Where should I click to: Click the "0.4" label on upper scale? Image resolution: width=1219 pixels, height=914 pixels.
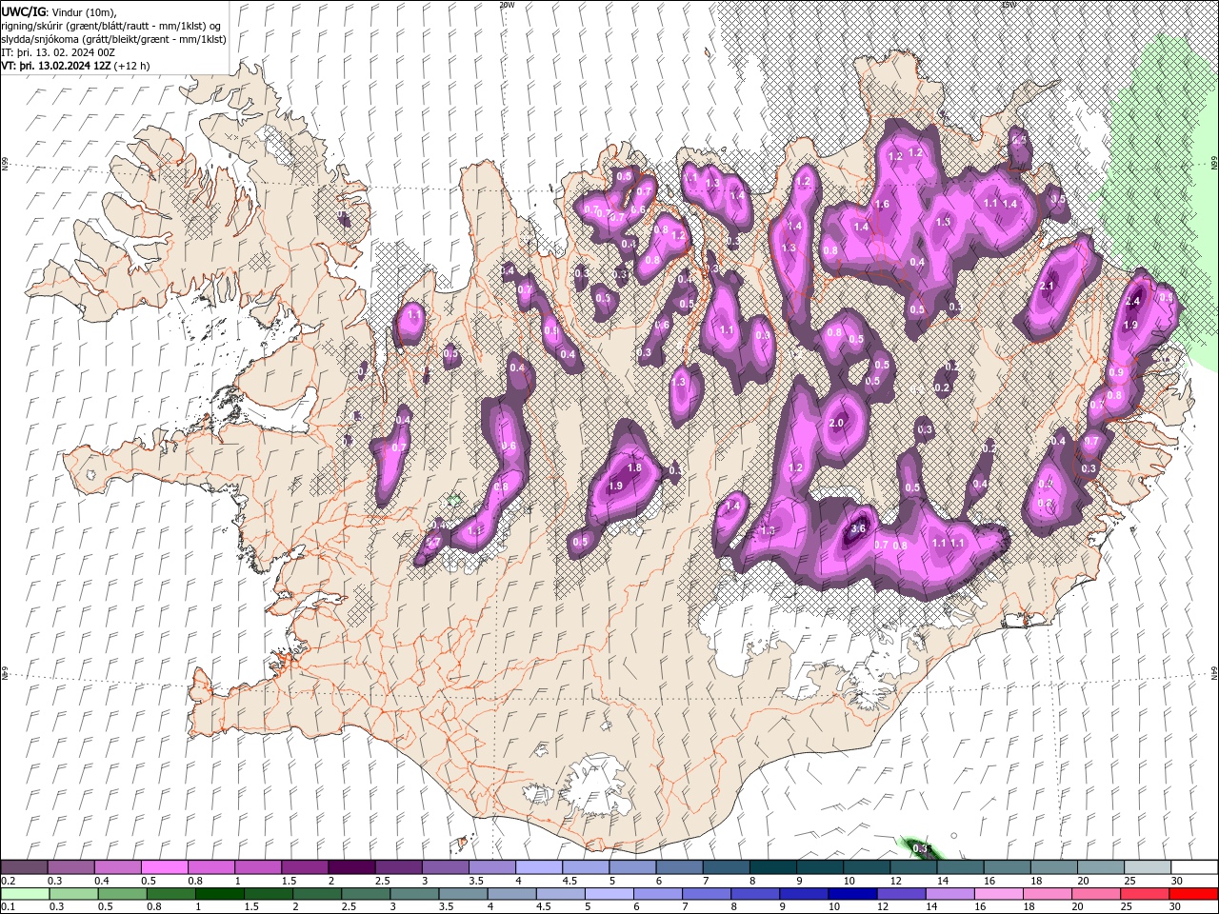[101, 881]
